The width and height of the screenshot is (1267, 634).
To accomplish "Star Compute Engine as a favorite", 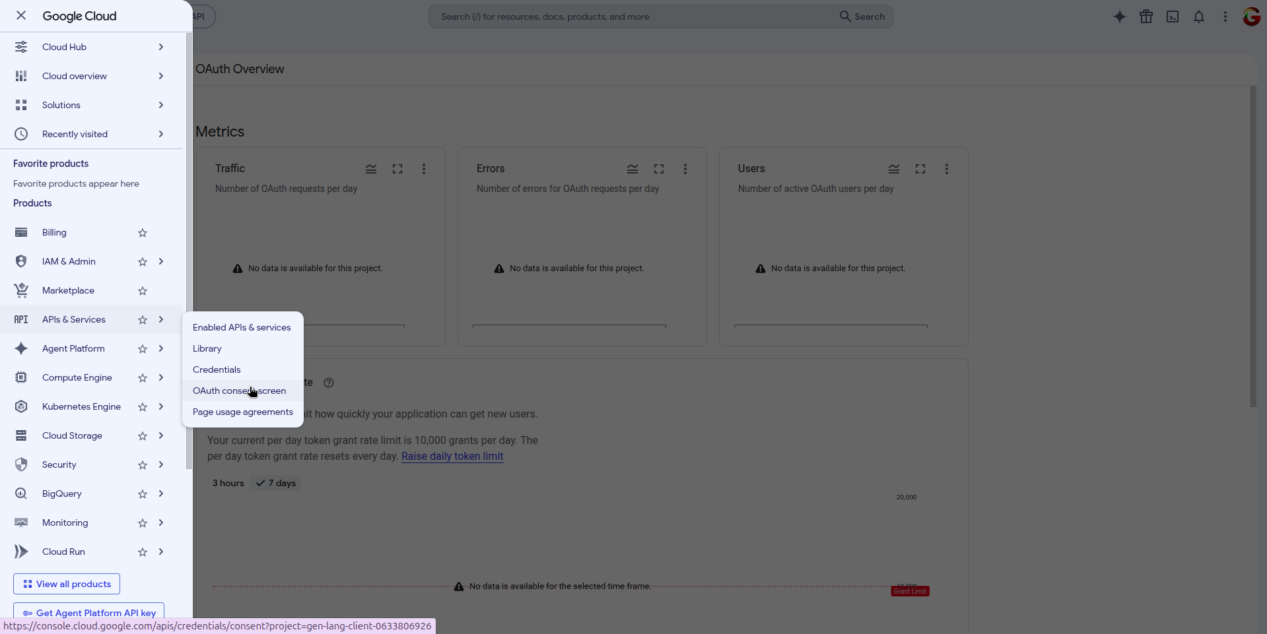I will click(x=143, y=377).
